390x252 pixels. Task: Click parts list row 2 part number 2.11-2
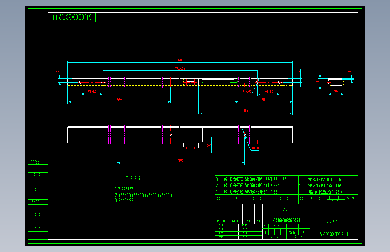click(258, 185)
